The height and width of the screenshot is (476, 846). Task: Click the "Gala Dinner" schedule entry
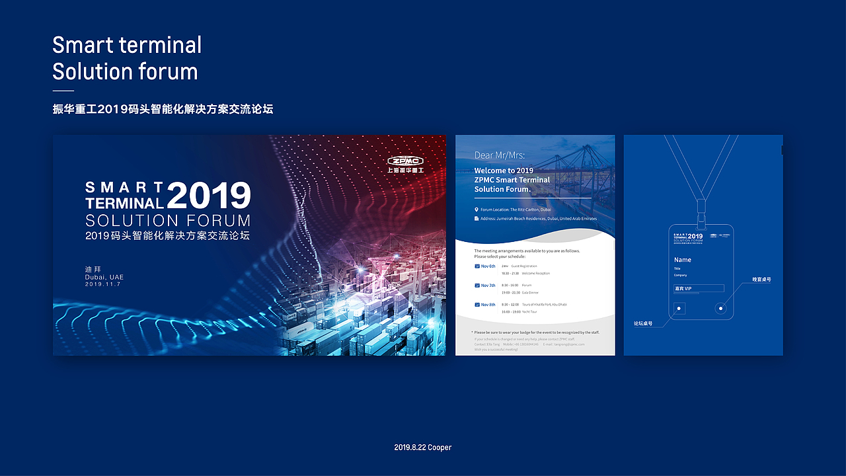coord(530,292)
